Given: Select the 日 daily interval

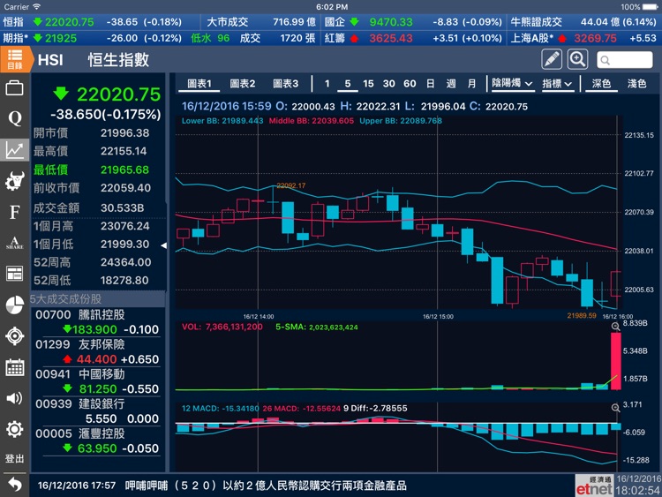Looking at the screenshot, I should click(x=430, y=84).
